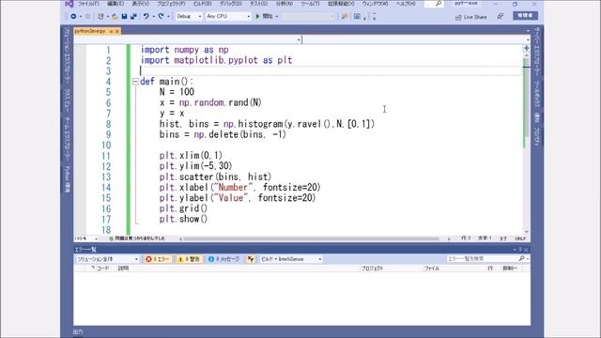Open the 表示(V) menu

140,4
